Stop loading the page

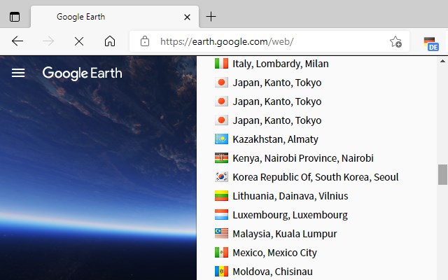click(x=79, y=41)
